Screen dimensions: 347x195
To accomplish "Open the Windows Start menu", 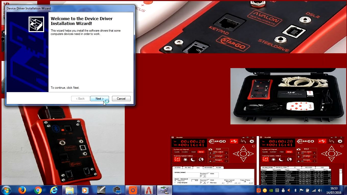I will click(6, 190).
